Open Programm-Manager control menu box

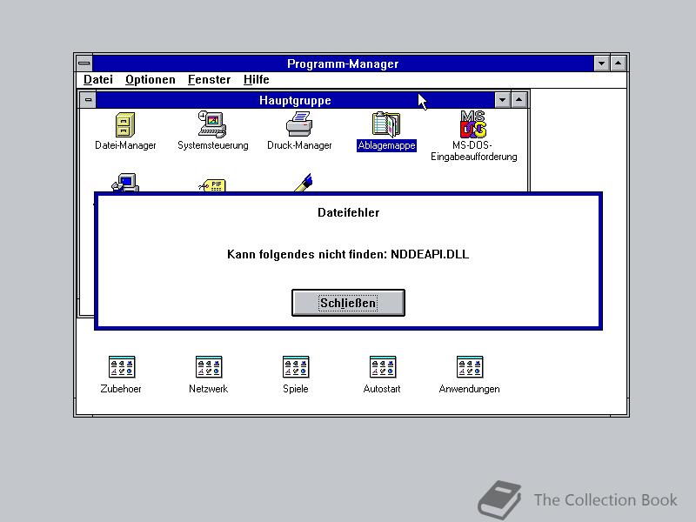84,64
